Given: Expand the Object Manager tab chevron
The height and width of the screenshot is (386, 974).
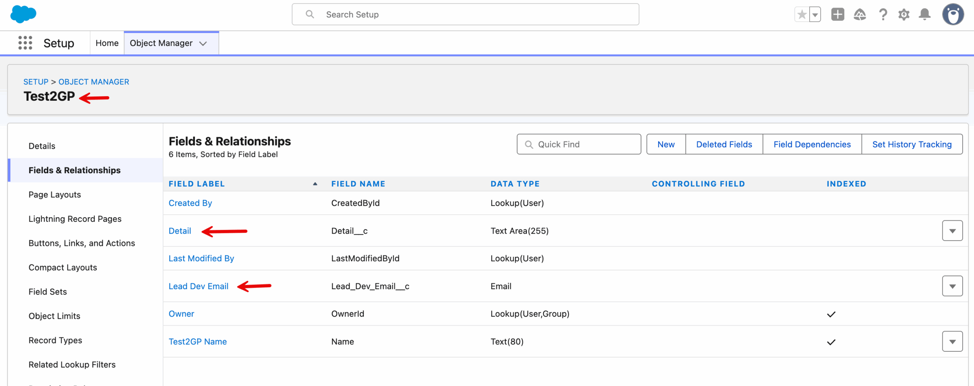Looking at the screenshot, I should (203, 43).
